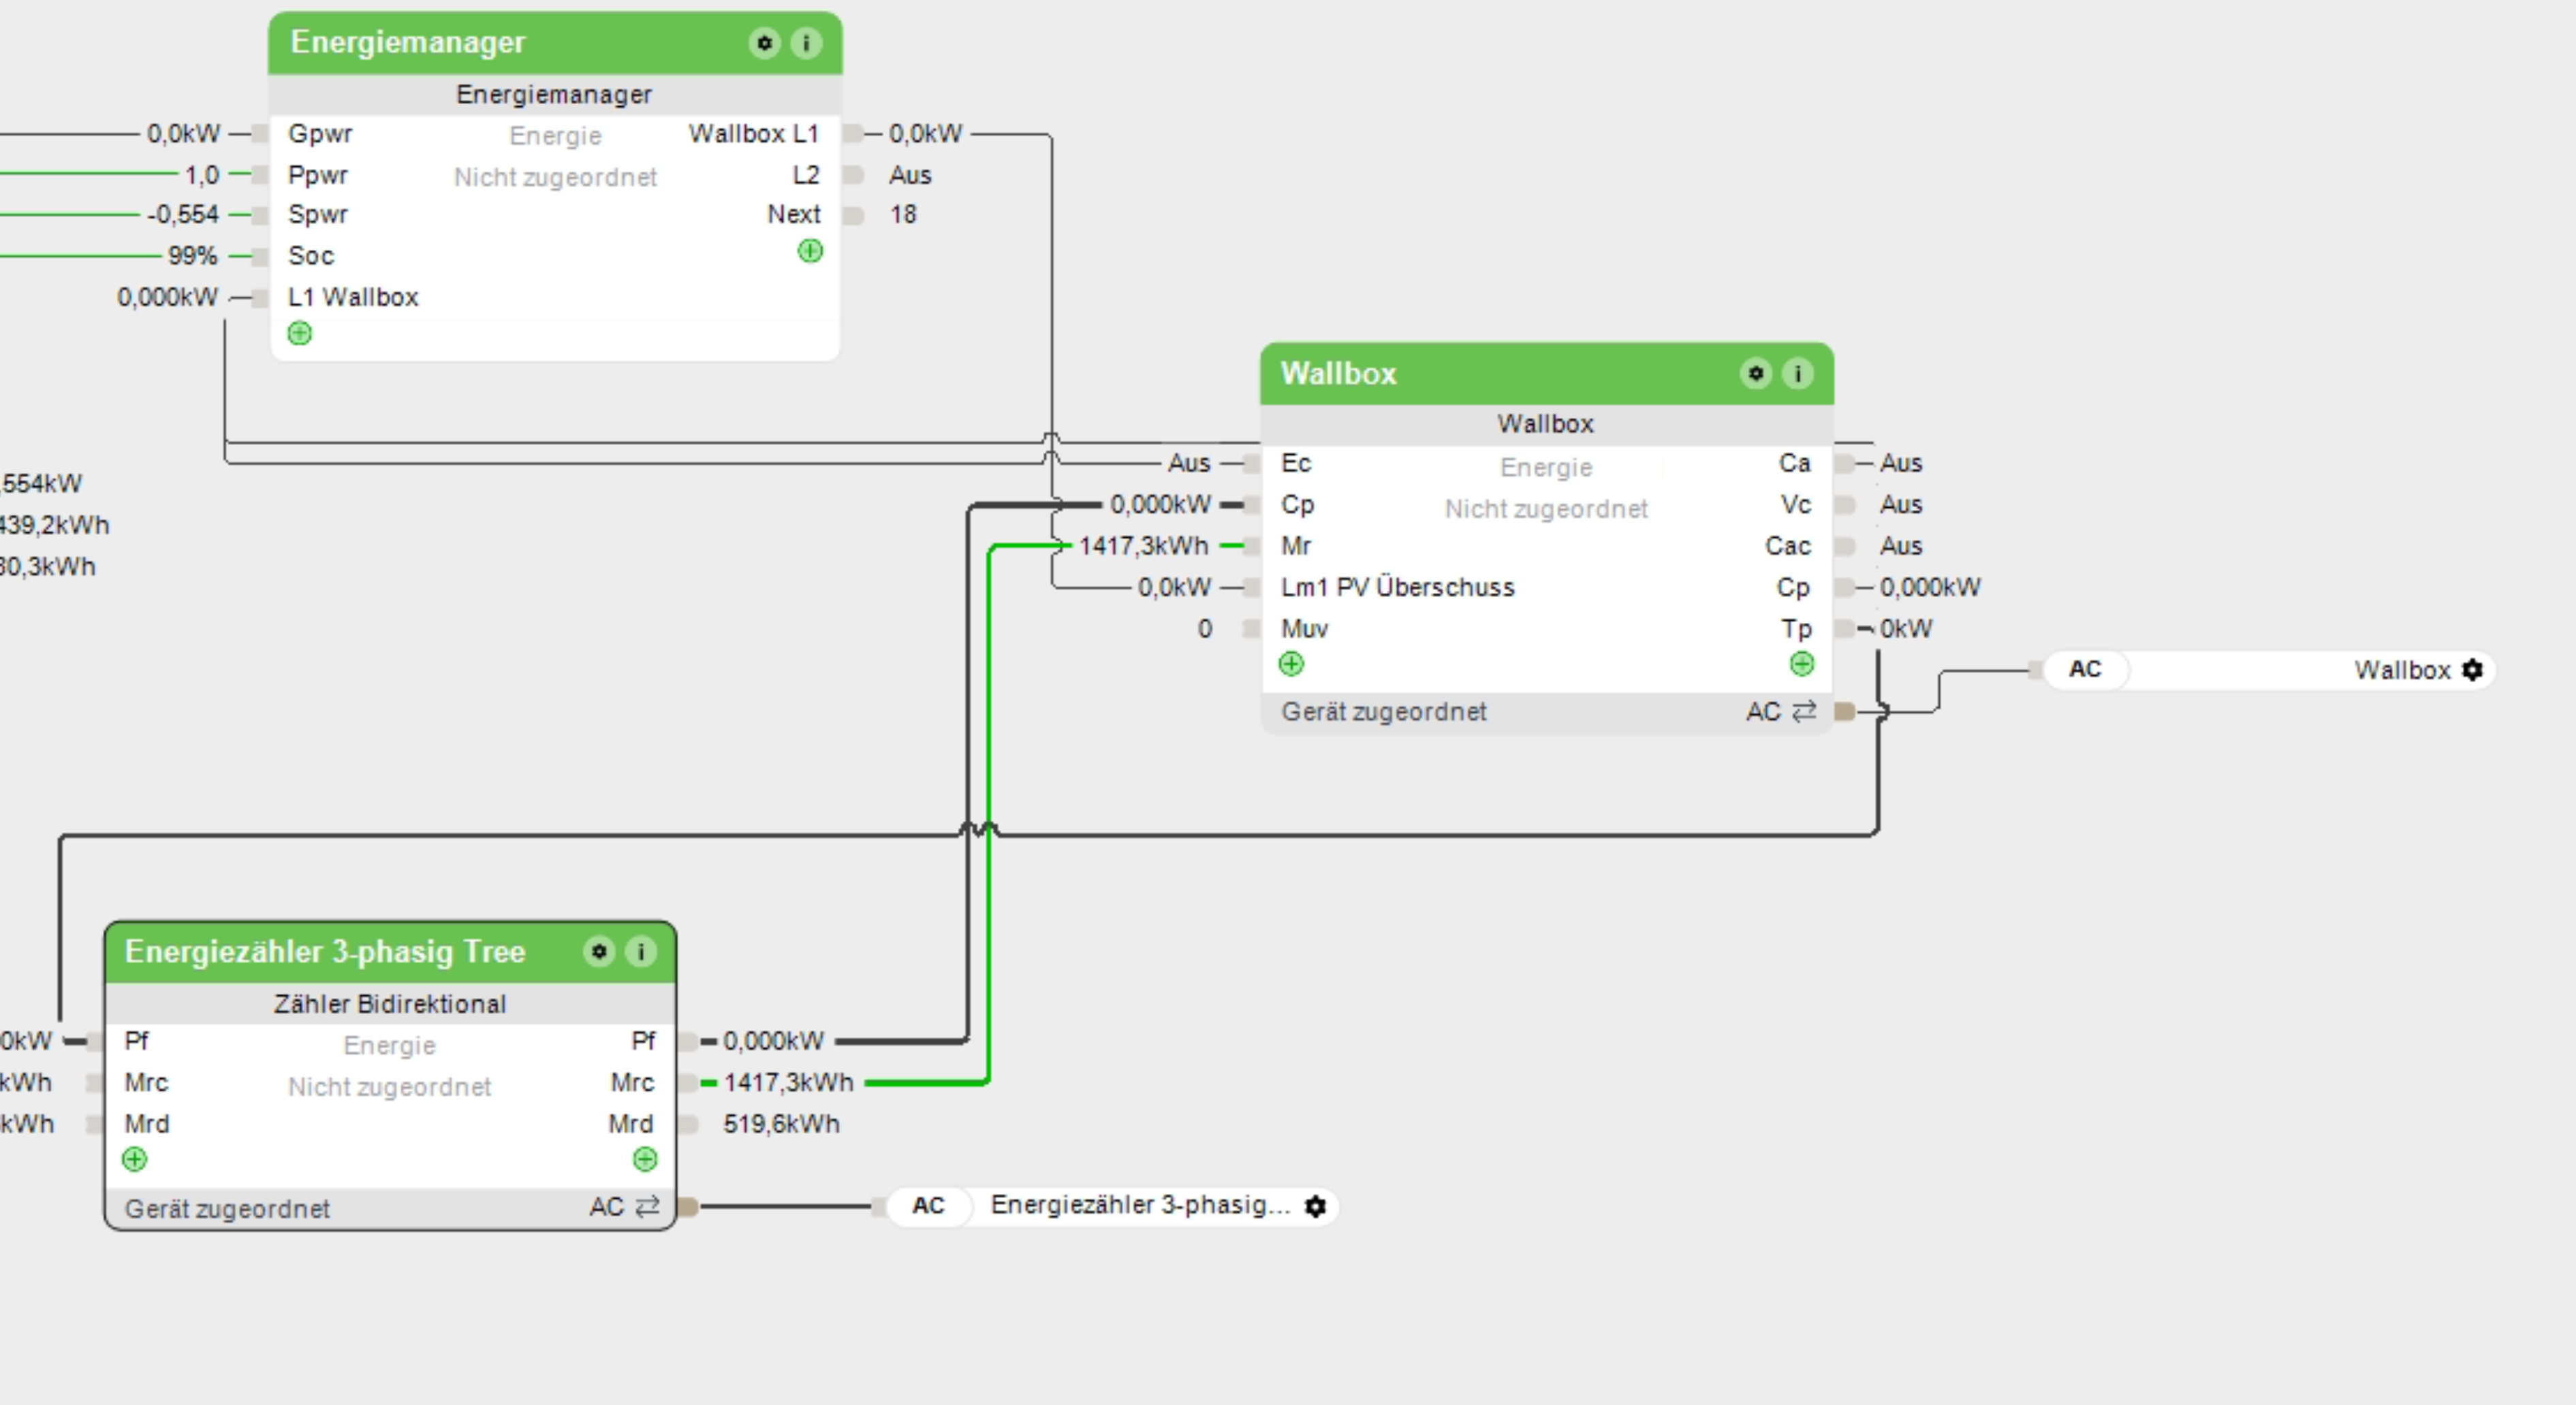This screenshot has width=2576, height=1405.
Task: Click AC swap arrows on Energiezähler block
Action: tap(648, 1206)
